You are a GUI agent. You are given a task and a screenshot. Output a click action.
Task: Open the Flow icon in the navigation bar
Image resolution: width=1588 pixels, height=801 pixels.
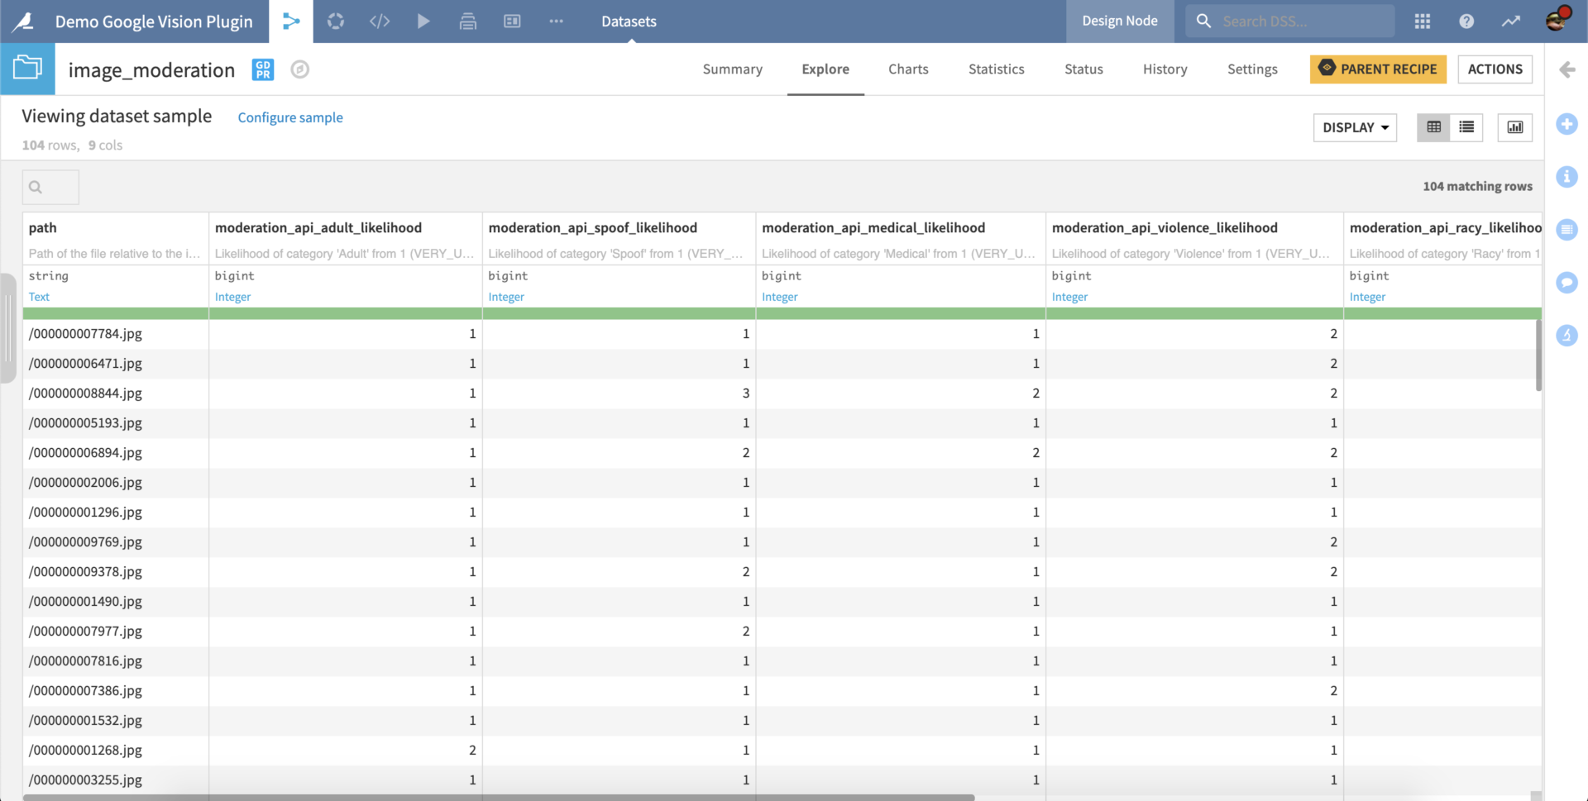click(x=291, y=21)
